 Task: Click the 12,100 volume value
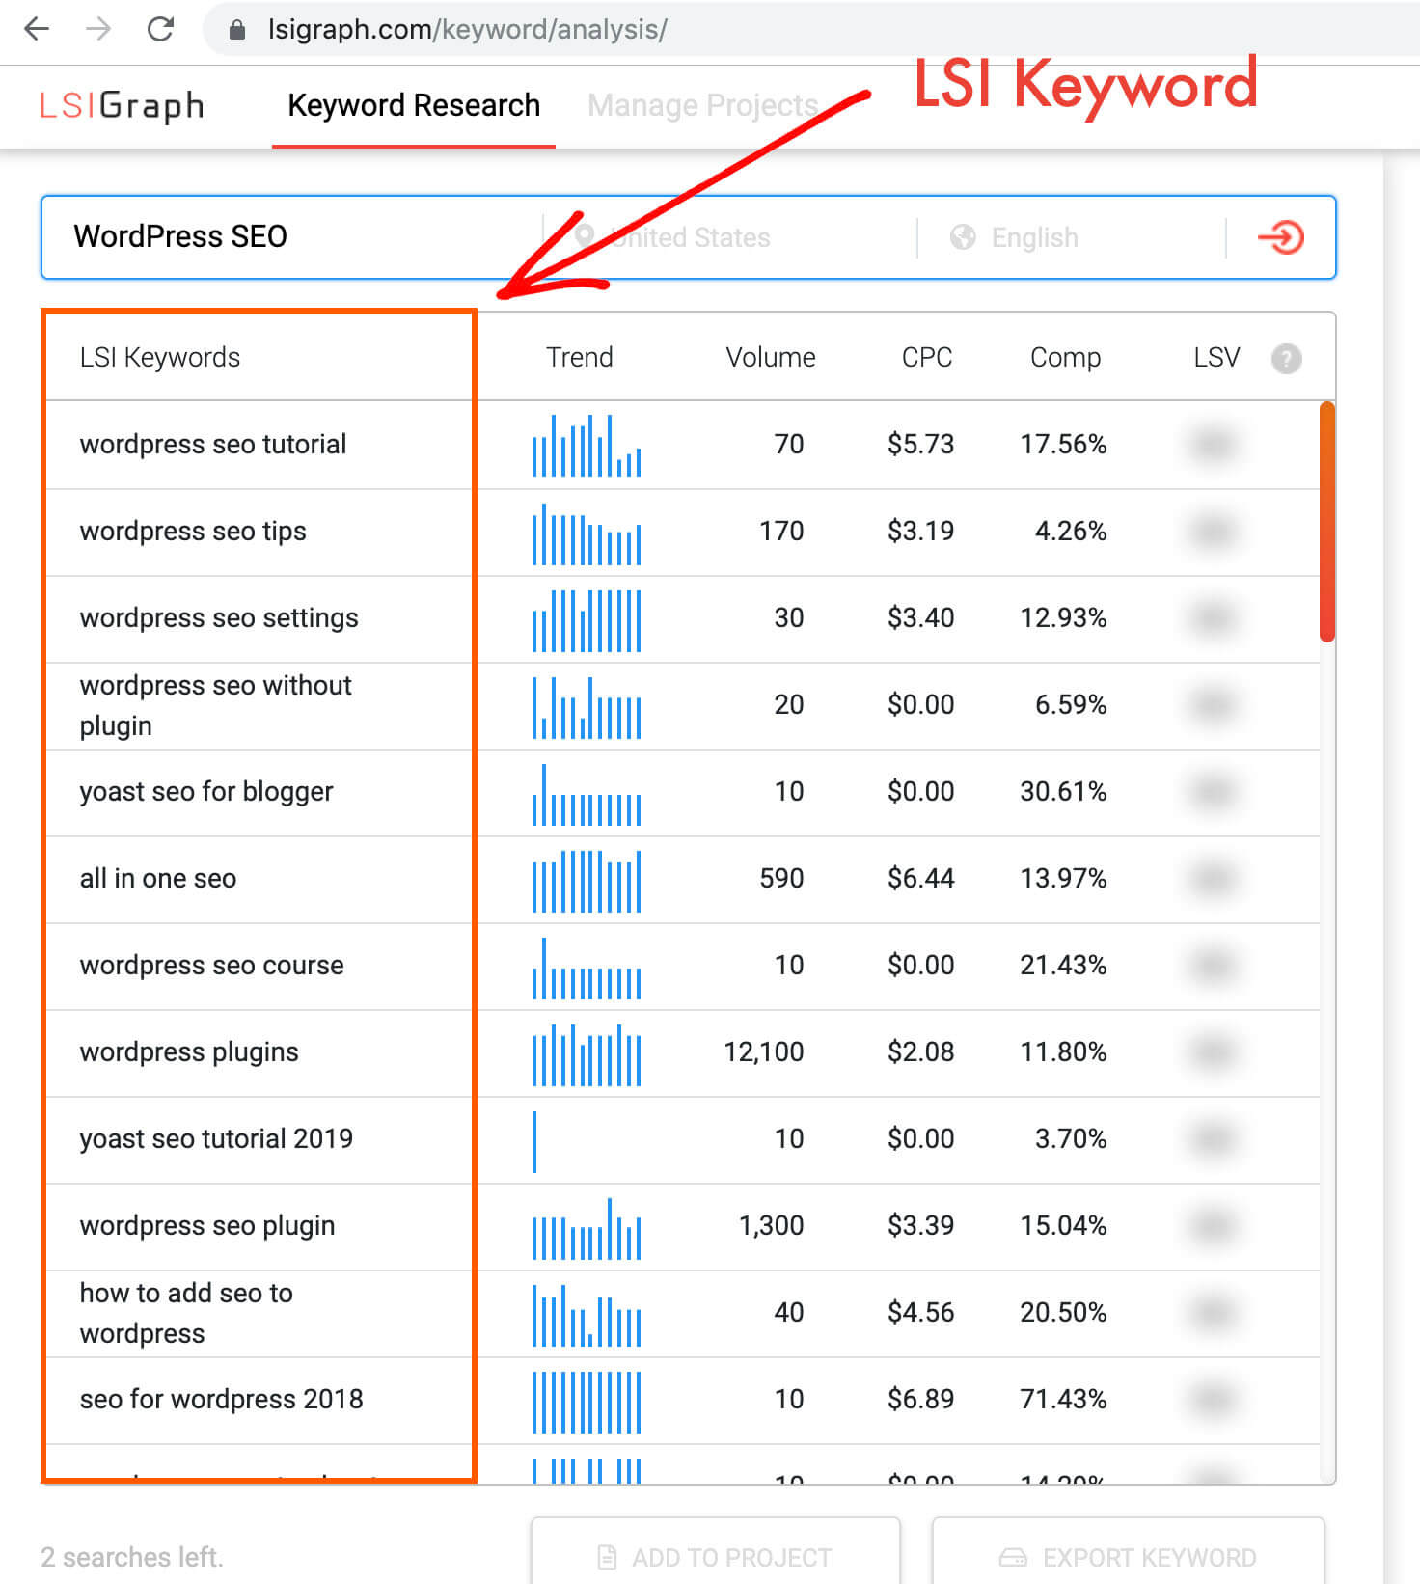tap(764, 1051)
